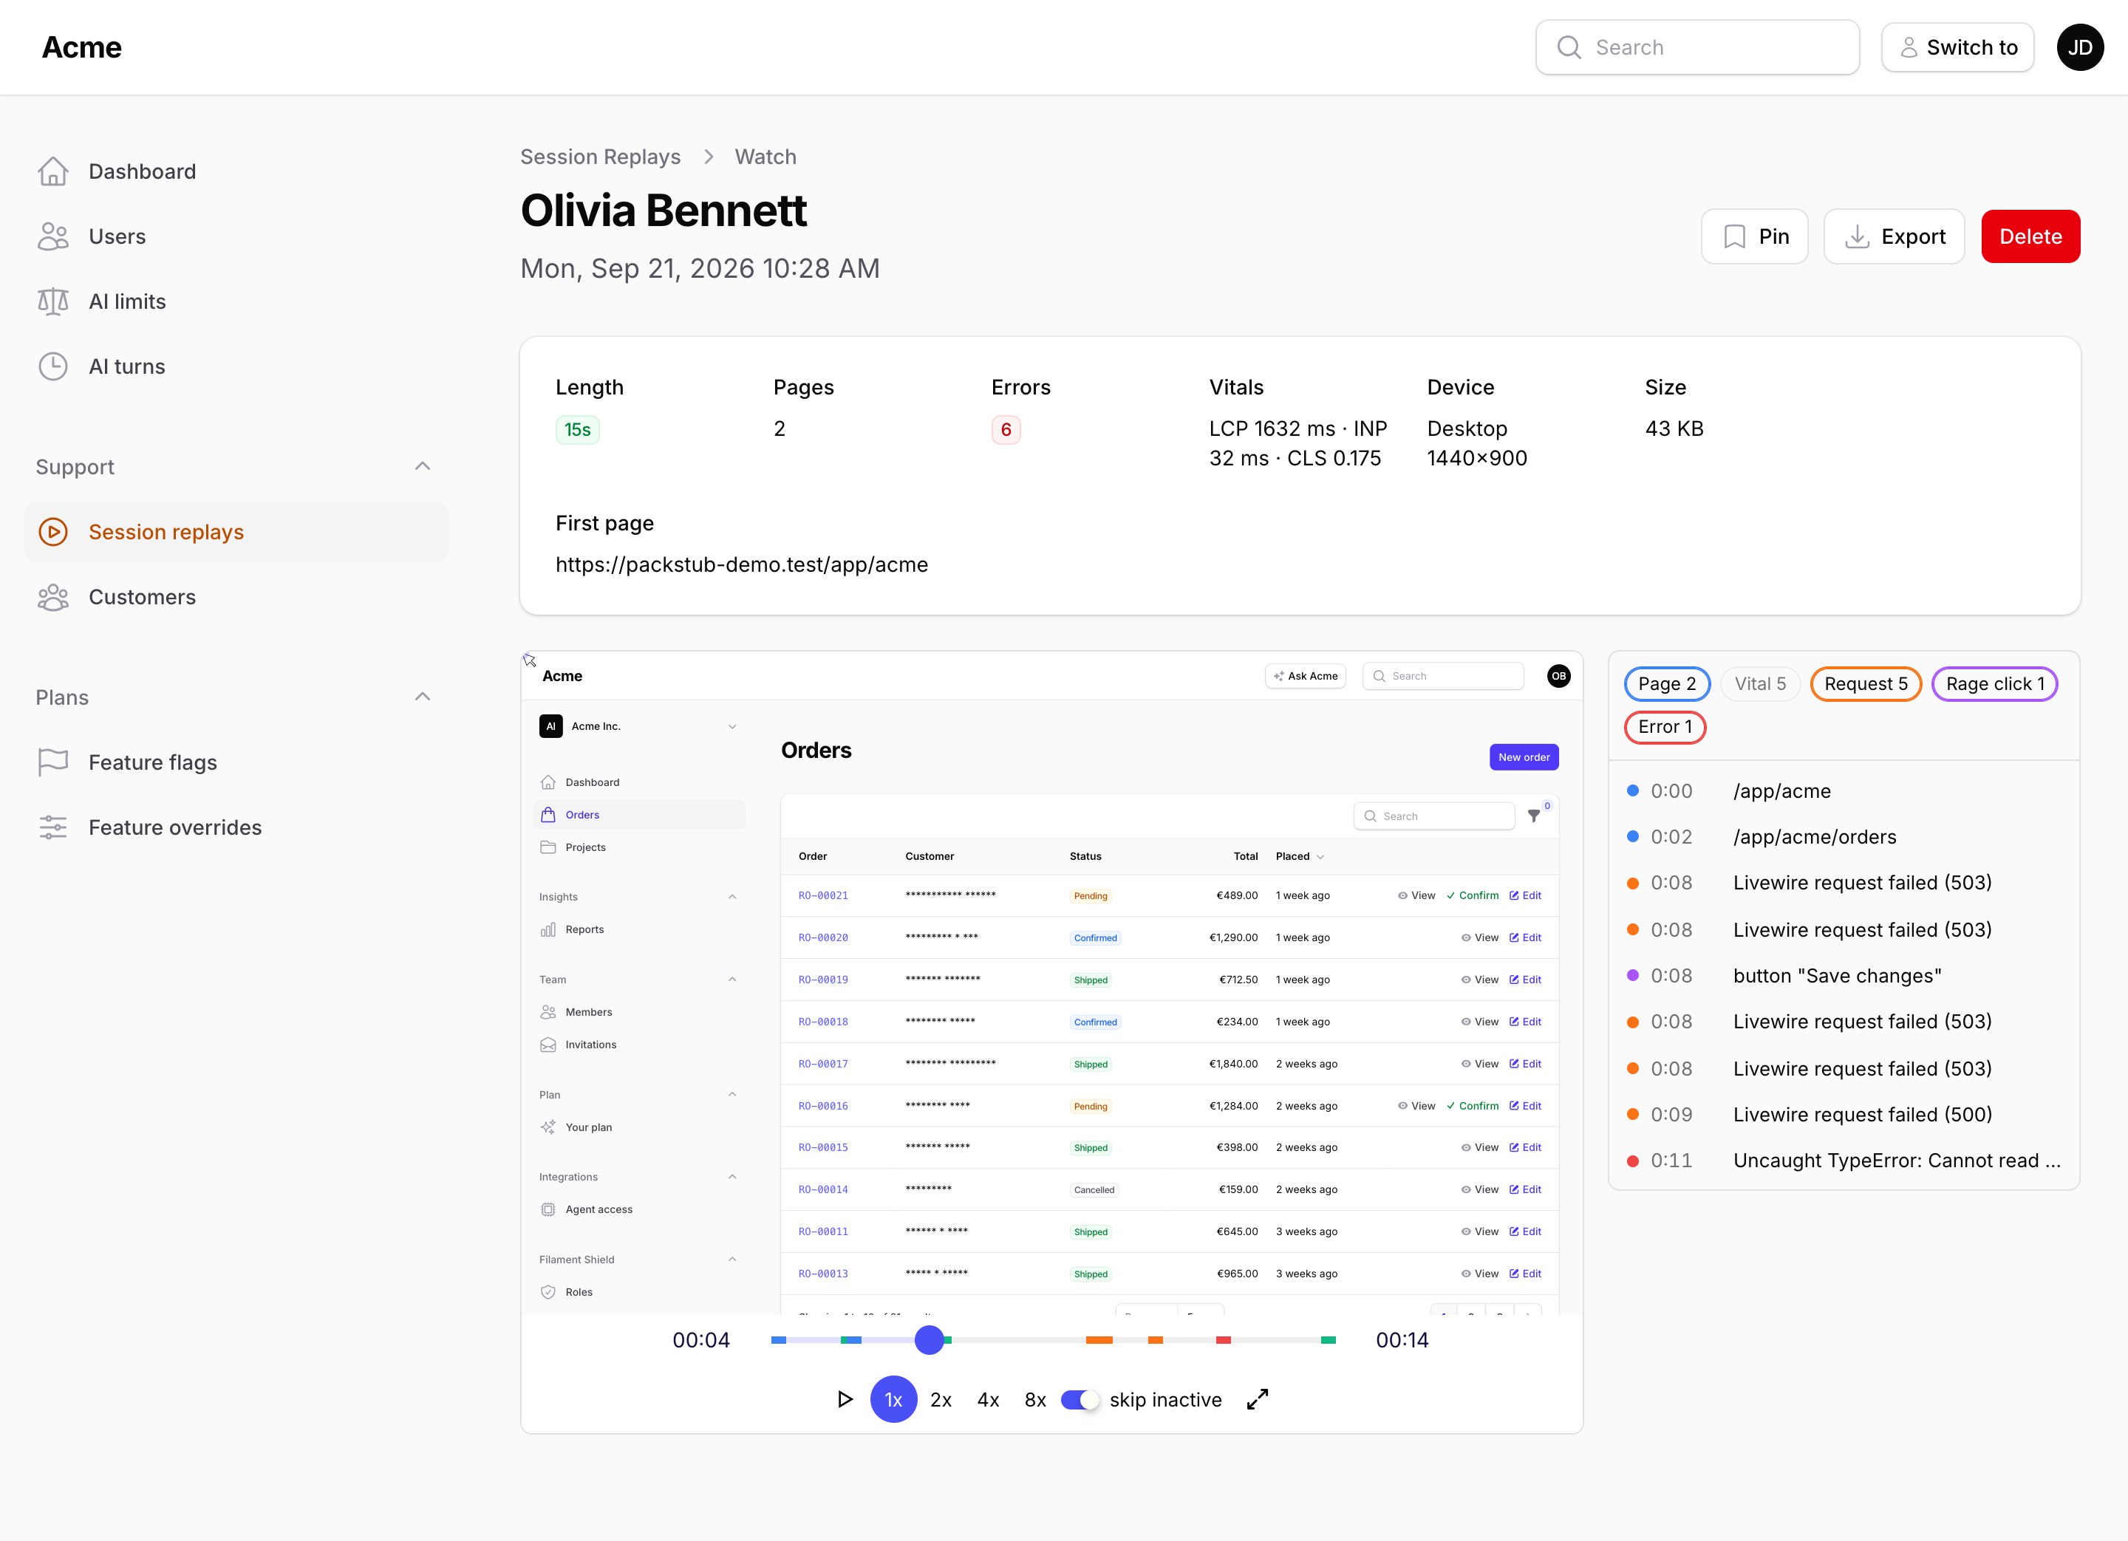This screenshot has width=2128, height=1541.
Task: Open Customers group icon
Action: [x=52, y=598]
